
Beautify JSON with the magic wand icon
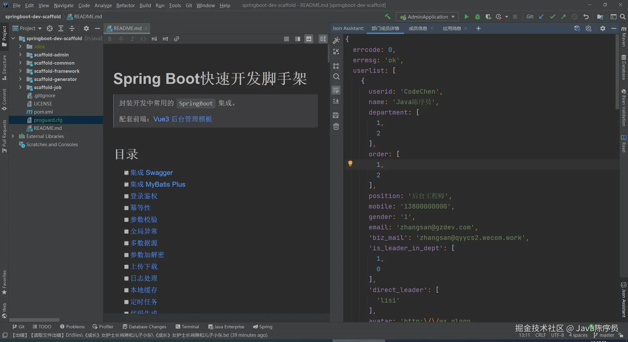[x=336, y=40]
